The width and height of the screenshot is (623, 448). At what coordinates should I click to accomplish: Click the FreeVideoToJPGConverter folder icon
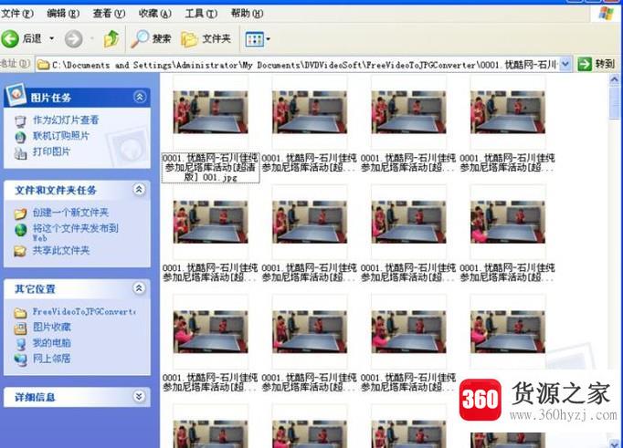point(20,313)
